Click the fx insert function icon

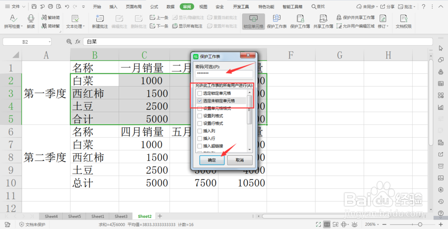coord(78,42)
